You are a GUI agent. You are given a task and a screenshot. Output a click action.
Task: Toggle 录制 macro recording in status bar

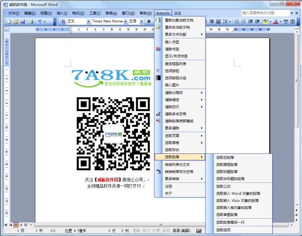point(136,231)
